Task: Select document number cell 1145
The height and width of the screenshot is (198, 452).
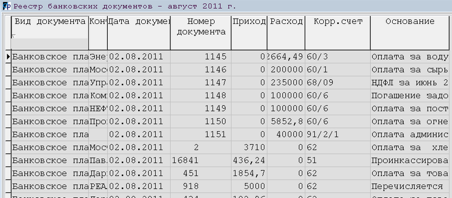Action: coord(201,57)
